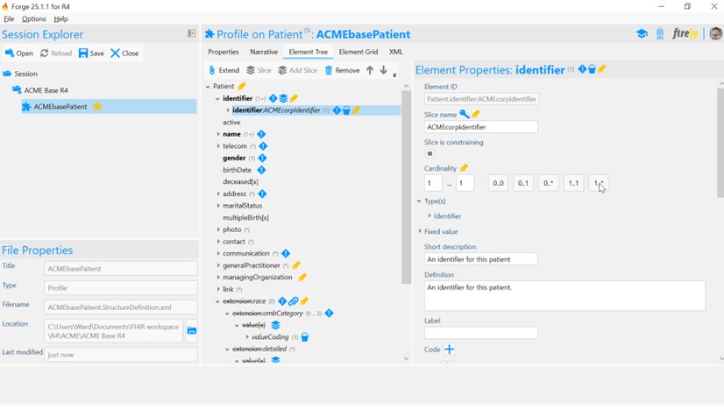724x409 pixels.
Task: Click the Extend button
Action: click(224, 70)
